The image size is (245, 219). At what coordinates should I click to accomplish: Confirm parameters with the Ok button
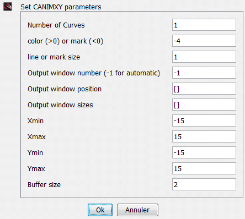(100, 210)
